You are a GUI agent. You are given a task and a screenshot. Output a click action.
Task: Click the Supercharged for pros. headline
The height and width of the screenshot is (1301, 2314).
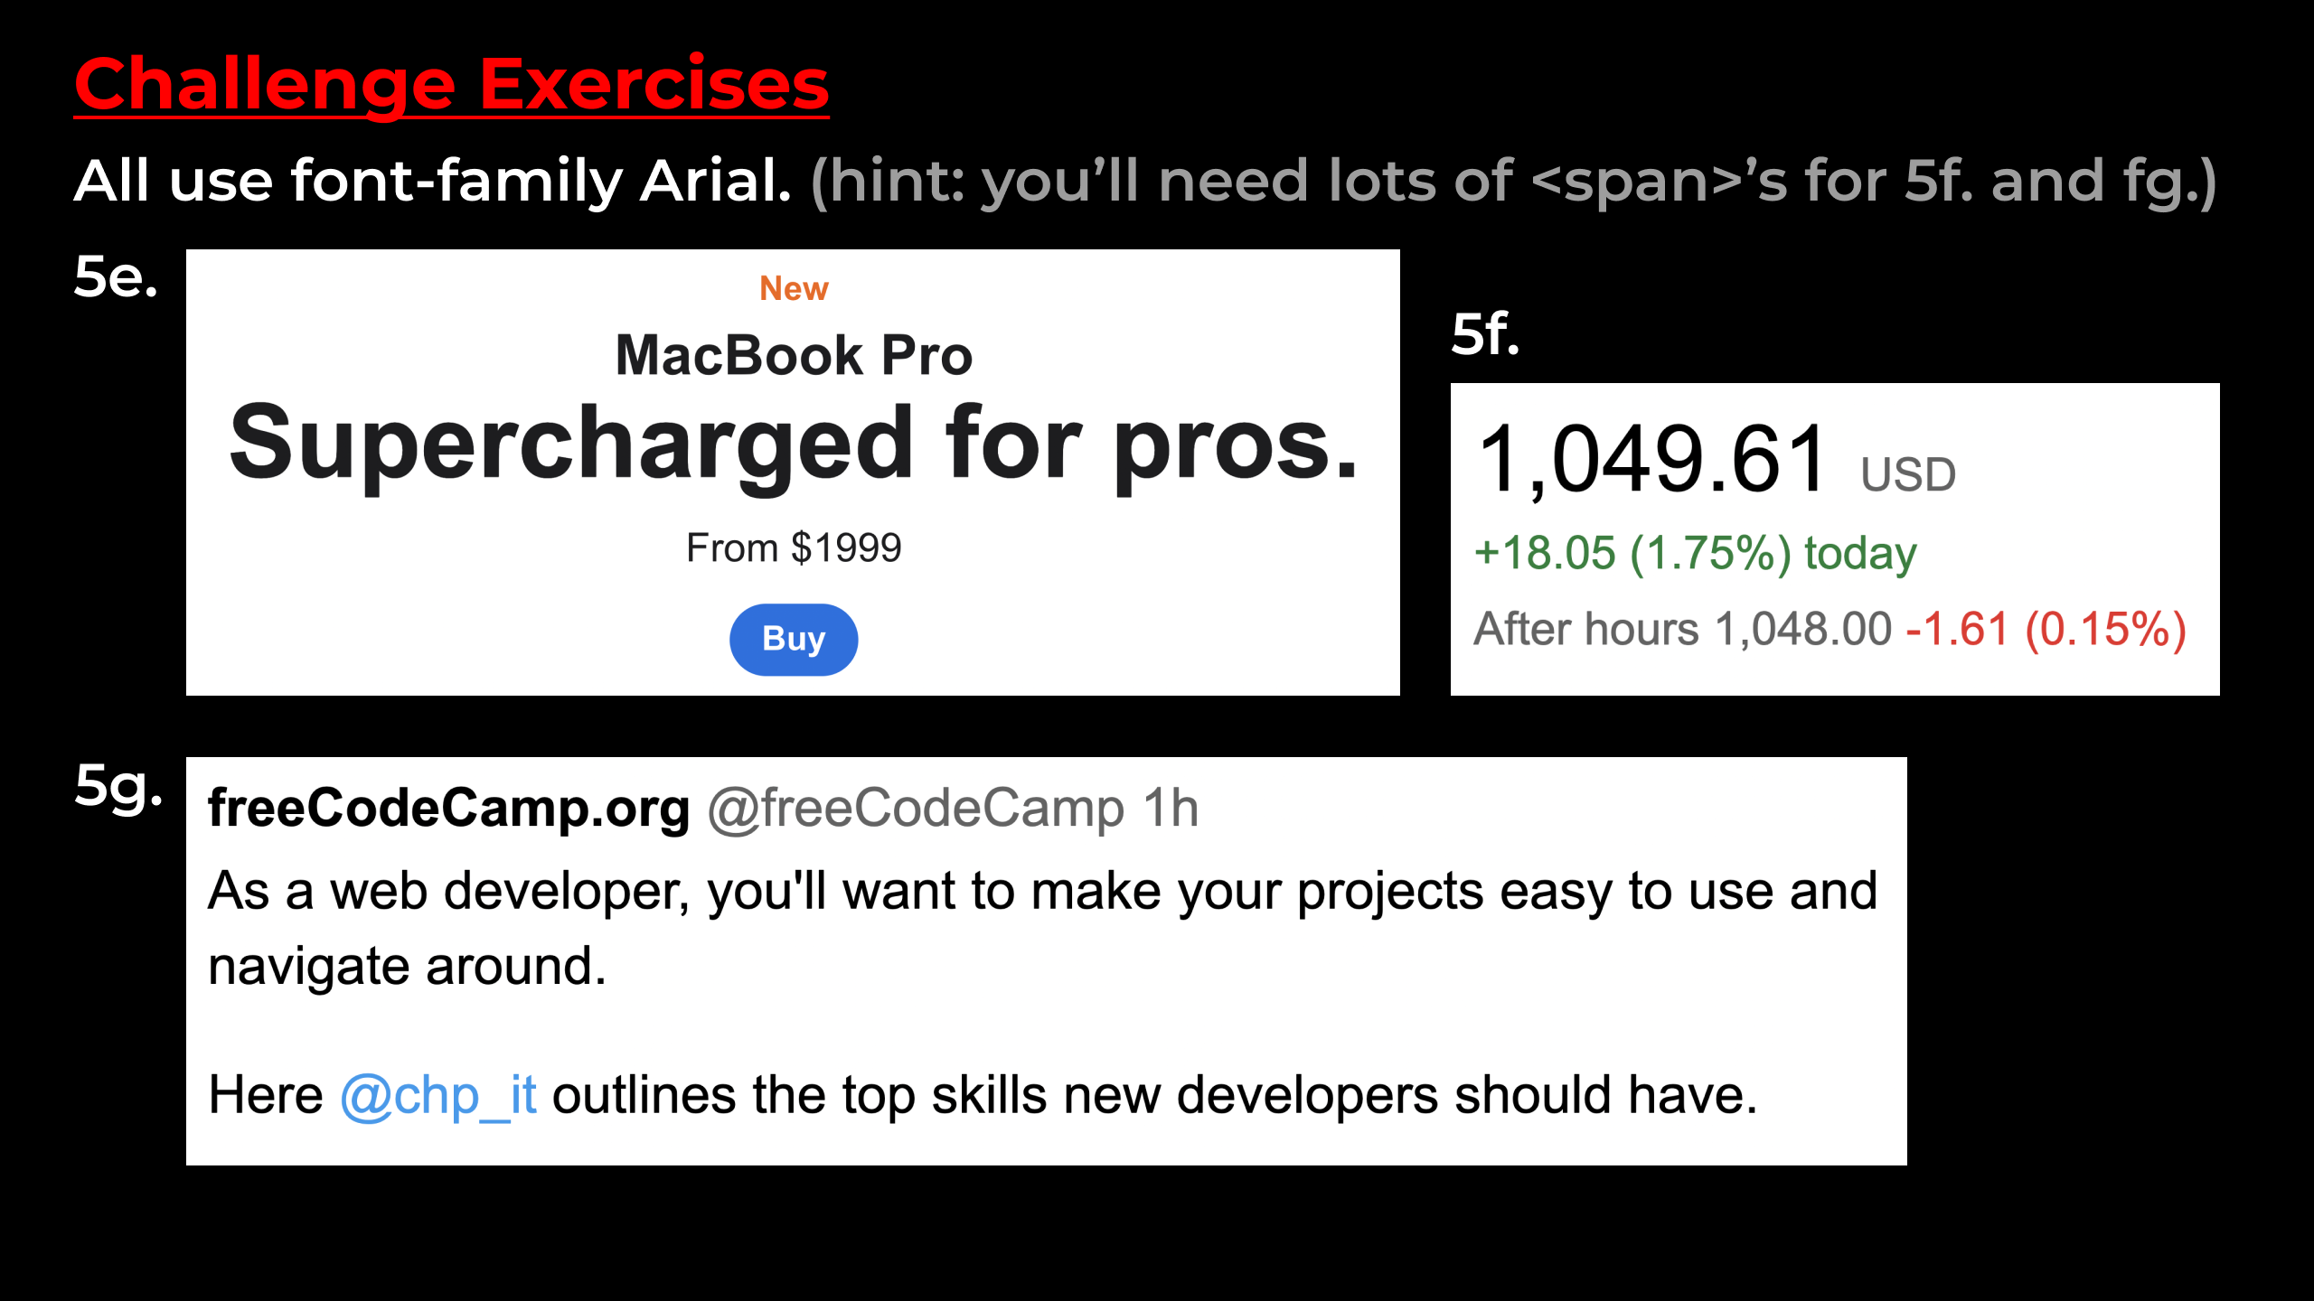coord(794,444)
